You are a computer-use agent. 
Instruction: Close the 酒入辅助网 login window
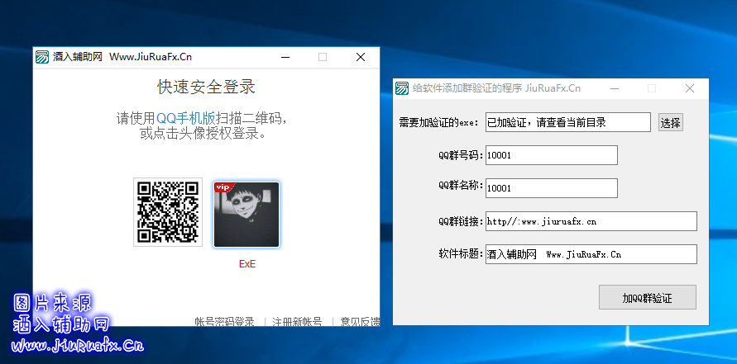(x=361, y=57)
